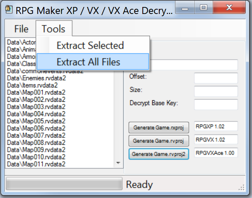
Task: Close the decrypter window
Action: pos(229,8)
